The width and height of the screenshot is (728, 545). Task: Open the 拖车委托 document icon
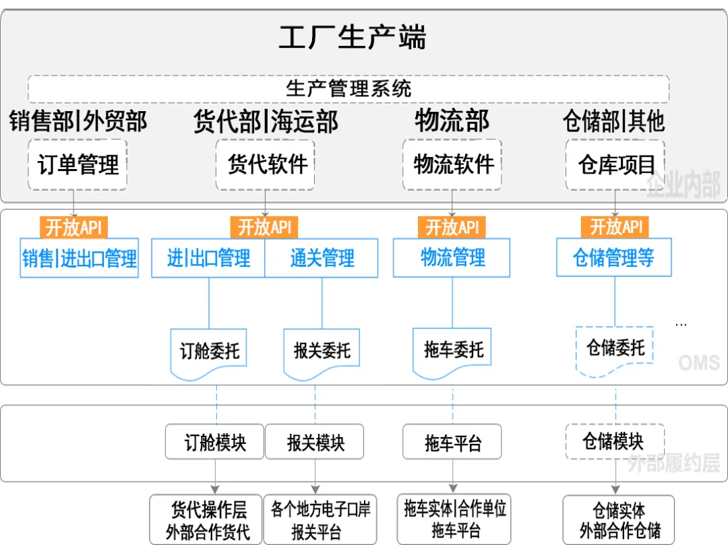[451, 348]
